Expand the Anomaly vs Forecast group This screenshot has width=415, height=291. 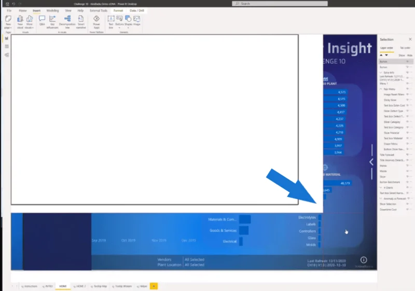click(381, 198)
